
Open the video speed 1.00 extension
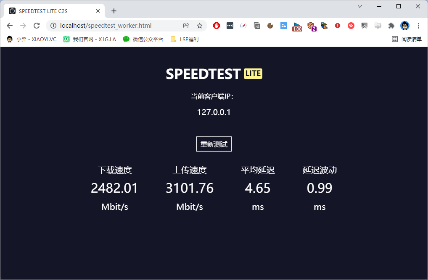297,27
